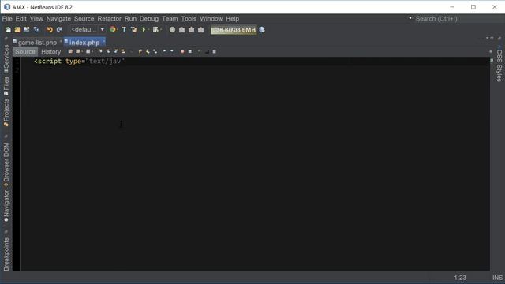The image size is (505, 284).
Task: Go to the Previous Bookmark
Action: coord(140,51)
